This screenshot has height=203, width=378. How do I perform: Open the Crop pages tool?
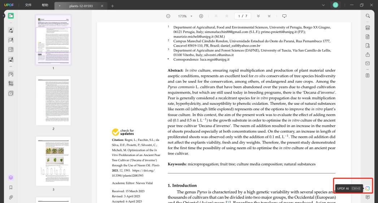tap(10, 84)
